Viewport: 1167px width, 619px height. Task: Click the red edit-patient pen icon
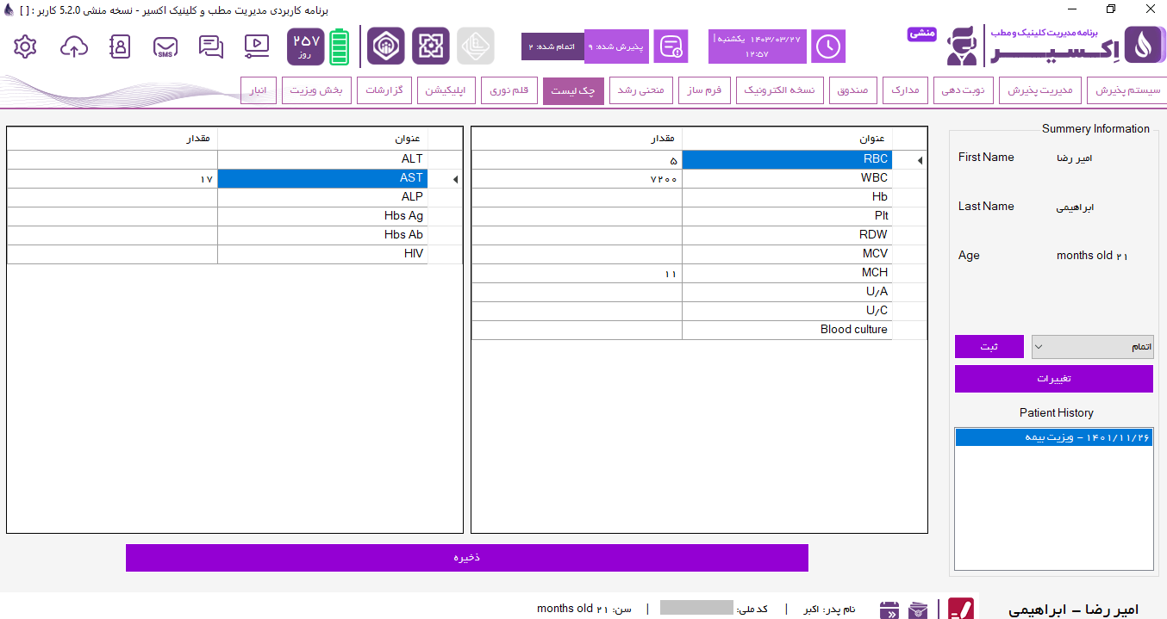[x=961, y=609]
